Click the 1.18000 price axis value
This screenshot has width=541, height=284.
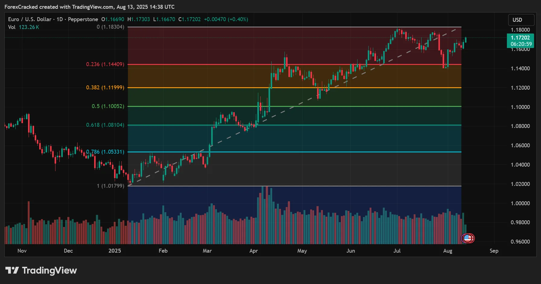click(521, 30)
